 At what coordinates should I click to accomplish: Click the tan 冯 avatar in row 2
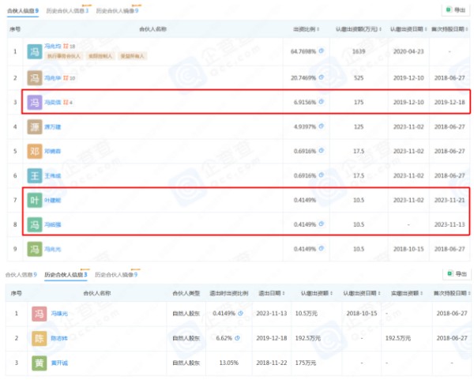pyautogui.click(x=35, y=78)
